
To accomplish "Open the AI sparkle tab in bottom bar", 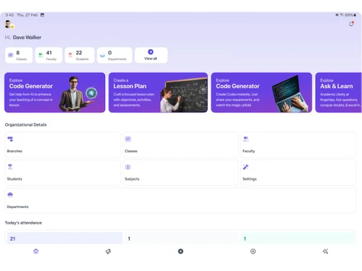I will pyautogui.click(x=325, y=251).
